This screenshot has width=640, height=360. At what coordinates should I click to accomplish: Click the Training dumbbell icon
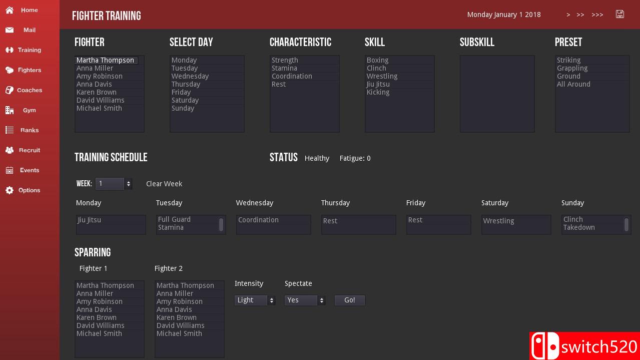click(x=10, y=50)
